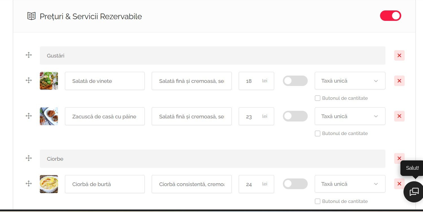The width and height of the screenshot is (423, 212).
Task: Click the Ciorbă de burtă photo thumbnail
Action: (49, 184)
